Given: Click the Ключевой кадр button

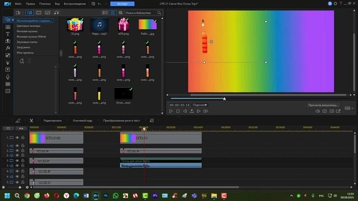Looking at the screenshot, I should click(x=83, y=121).
